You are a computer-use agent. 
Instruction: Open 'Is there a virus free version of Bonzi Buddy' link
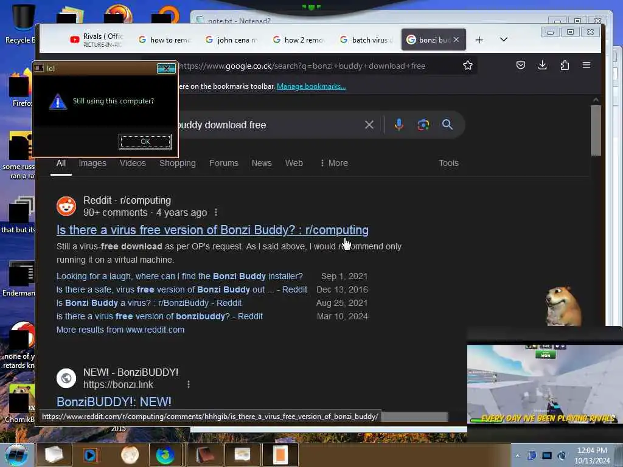click(212, 230)
